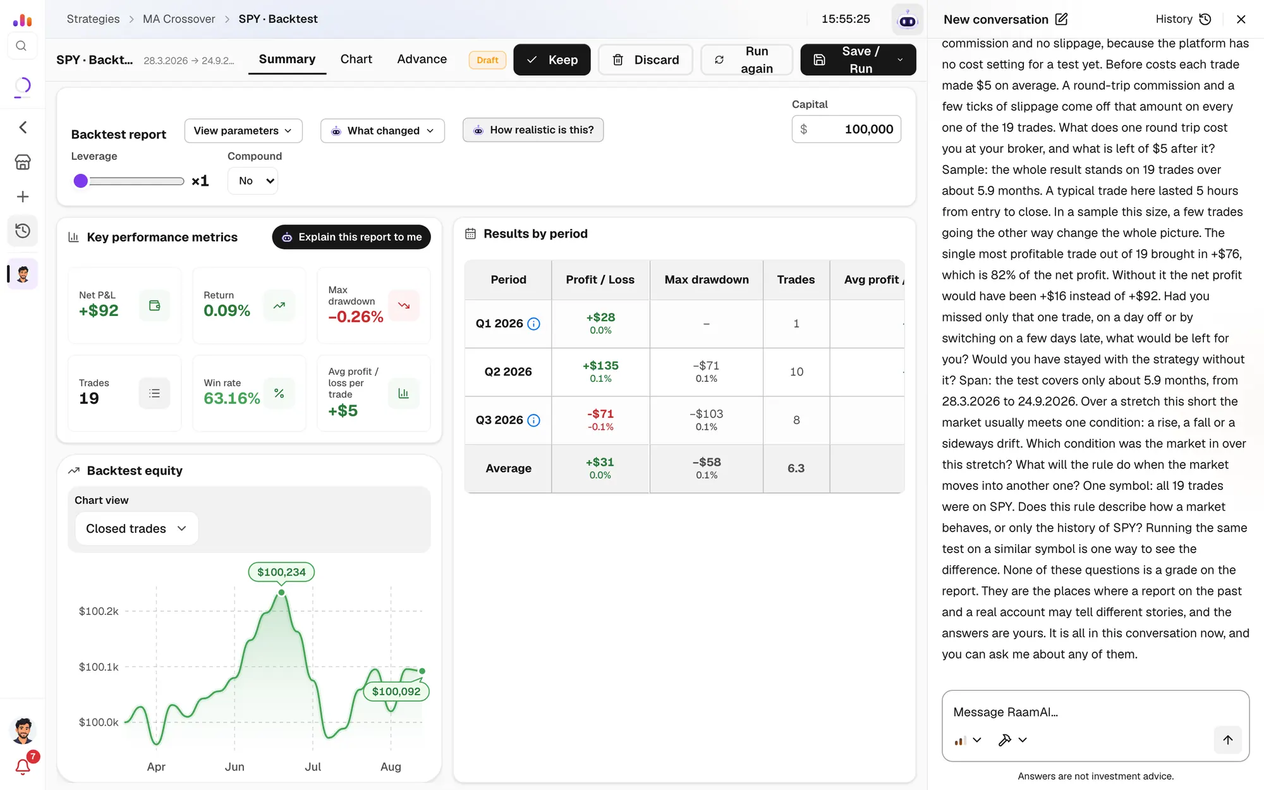Viewport: 1264px width, 790px height.
Task: Send message with the up arrow button
Action: pyautogui.click(x=1228, y=740)
